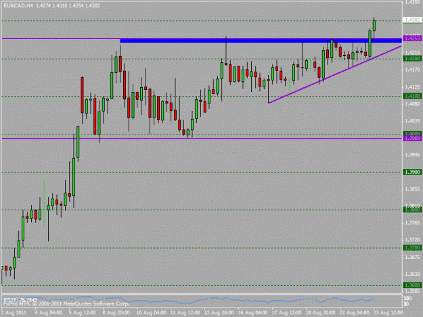Click the 23 Aug 12:00 time label

click(388, 312)
